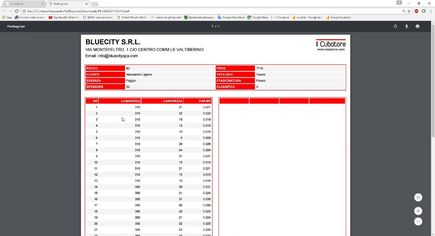The width and height of the screenshot is (435, 236).
Task: Click the LUNGHEZZA column header
Action: pos(120,101)
